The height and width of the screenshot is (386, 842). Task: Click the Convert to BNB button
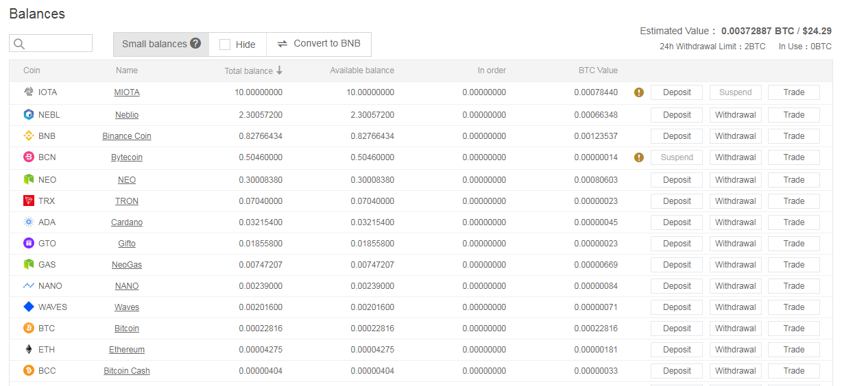click(319, 44)
